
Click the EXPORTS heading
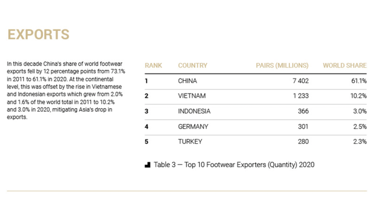pyautogui.click(x=38, y=34)
